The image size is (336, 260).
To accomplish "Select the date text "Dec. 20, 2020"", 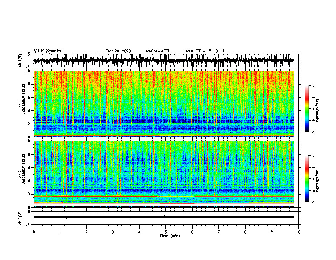I will (x=118, y=51).
